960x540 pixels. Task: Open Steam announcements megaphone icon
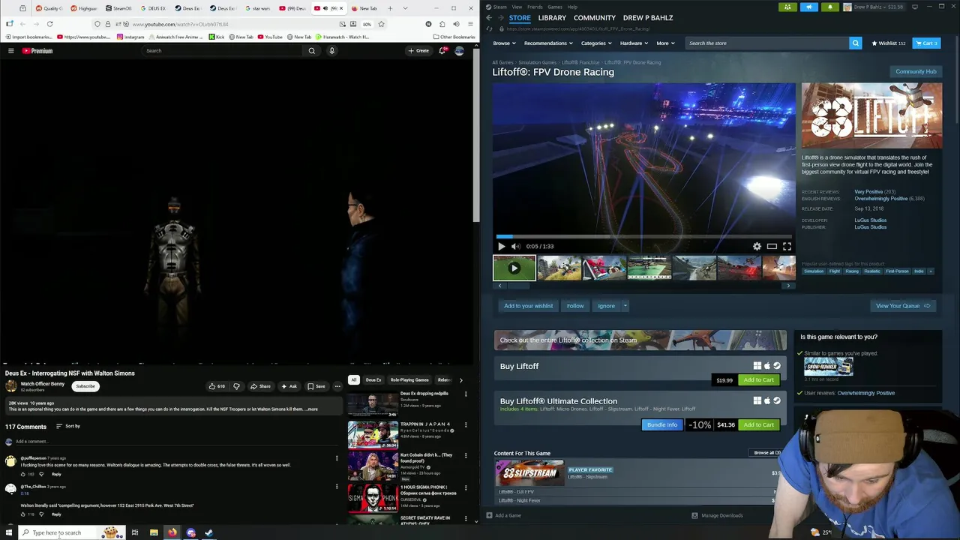coord(808,7)
